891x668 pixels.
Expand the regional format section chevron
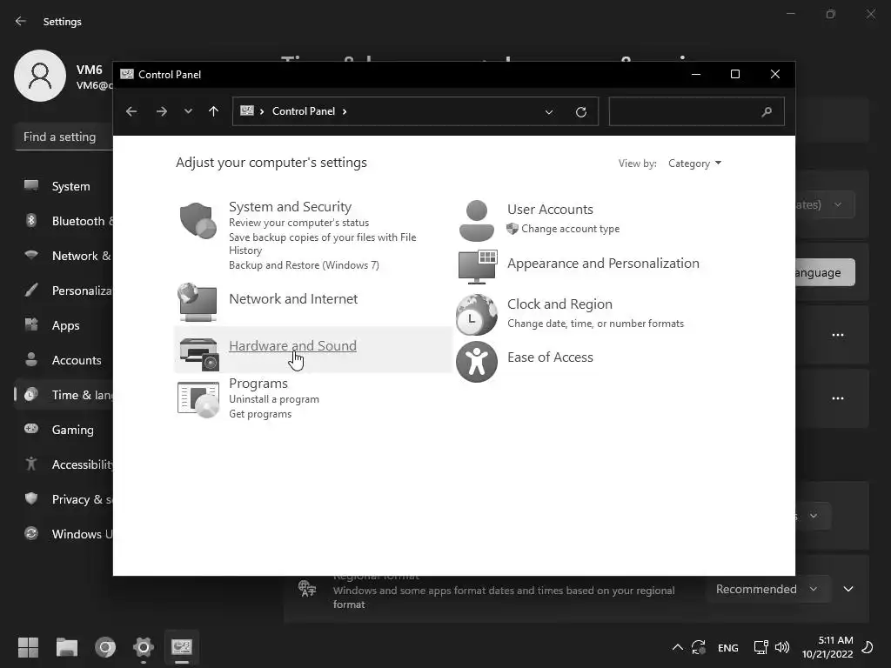[x=848, y=589]
